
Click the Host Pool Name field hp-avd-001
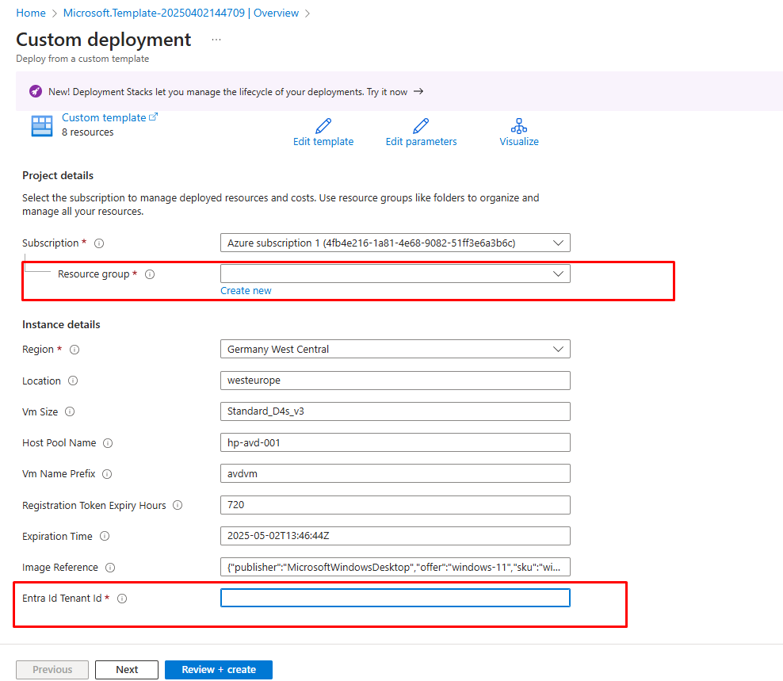pyautogui.click(x=395, y=442)
